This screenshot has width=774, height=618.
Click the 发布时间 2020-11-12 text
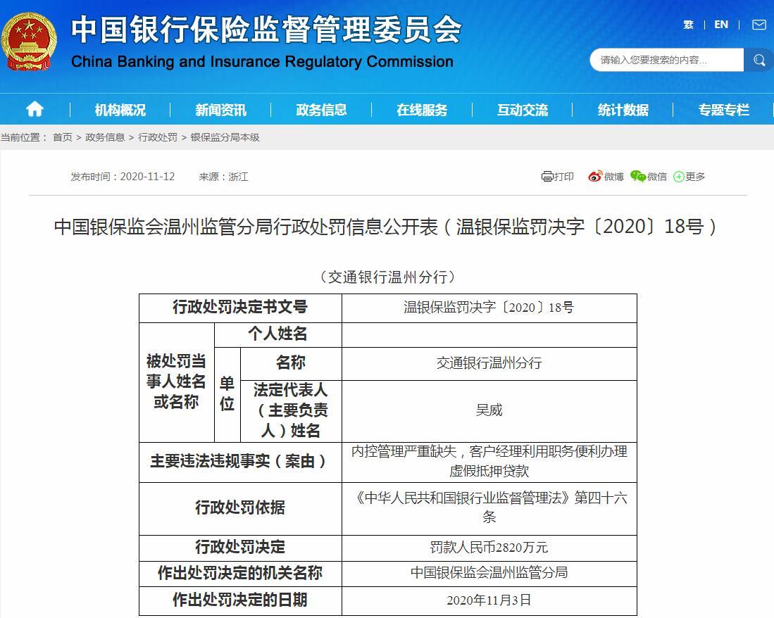tap(123, 177)
